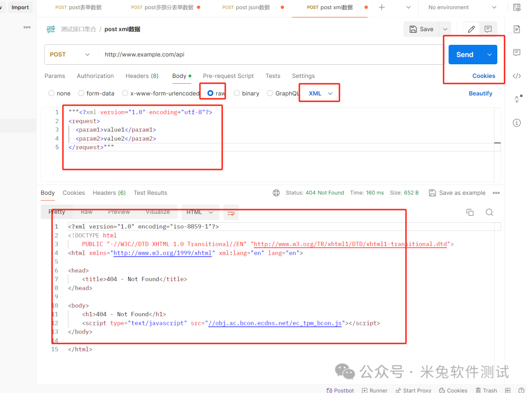Switch response view to Raw

coord(87,212)
